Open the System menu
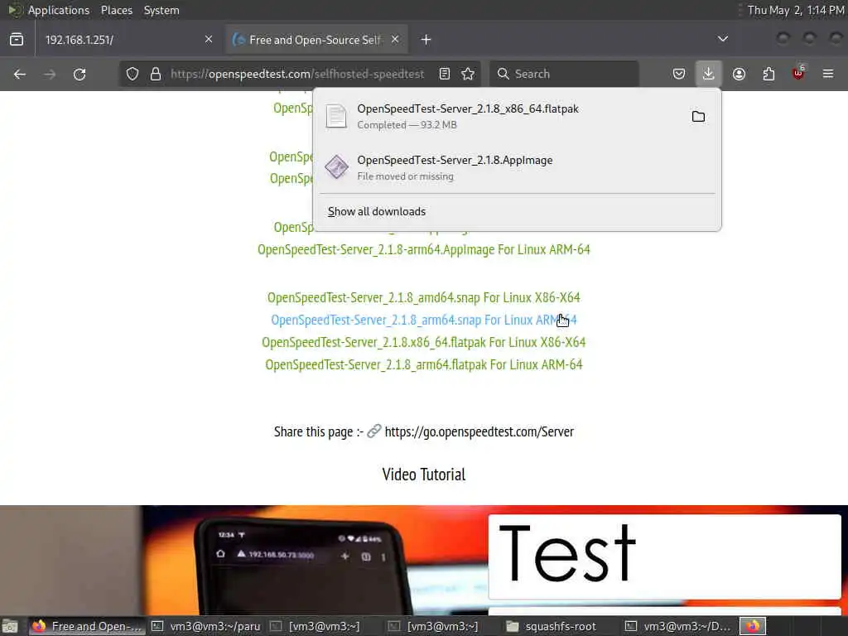The image size is (848, 636). click(161, 10)
